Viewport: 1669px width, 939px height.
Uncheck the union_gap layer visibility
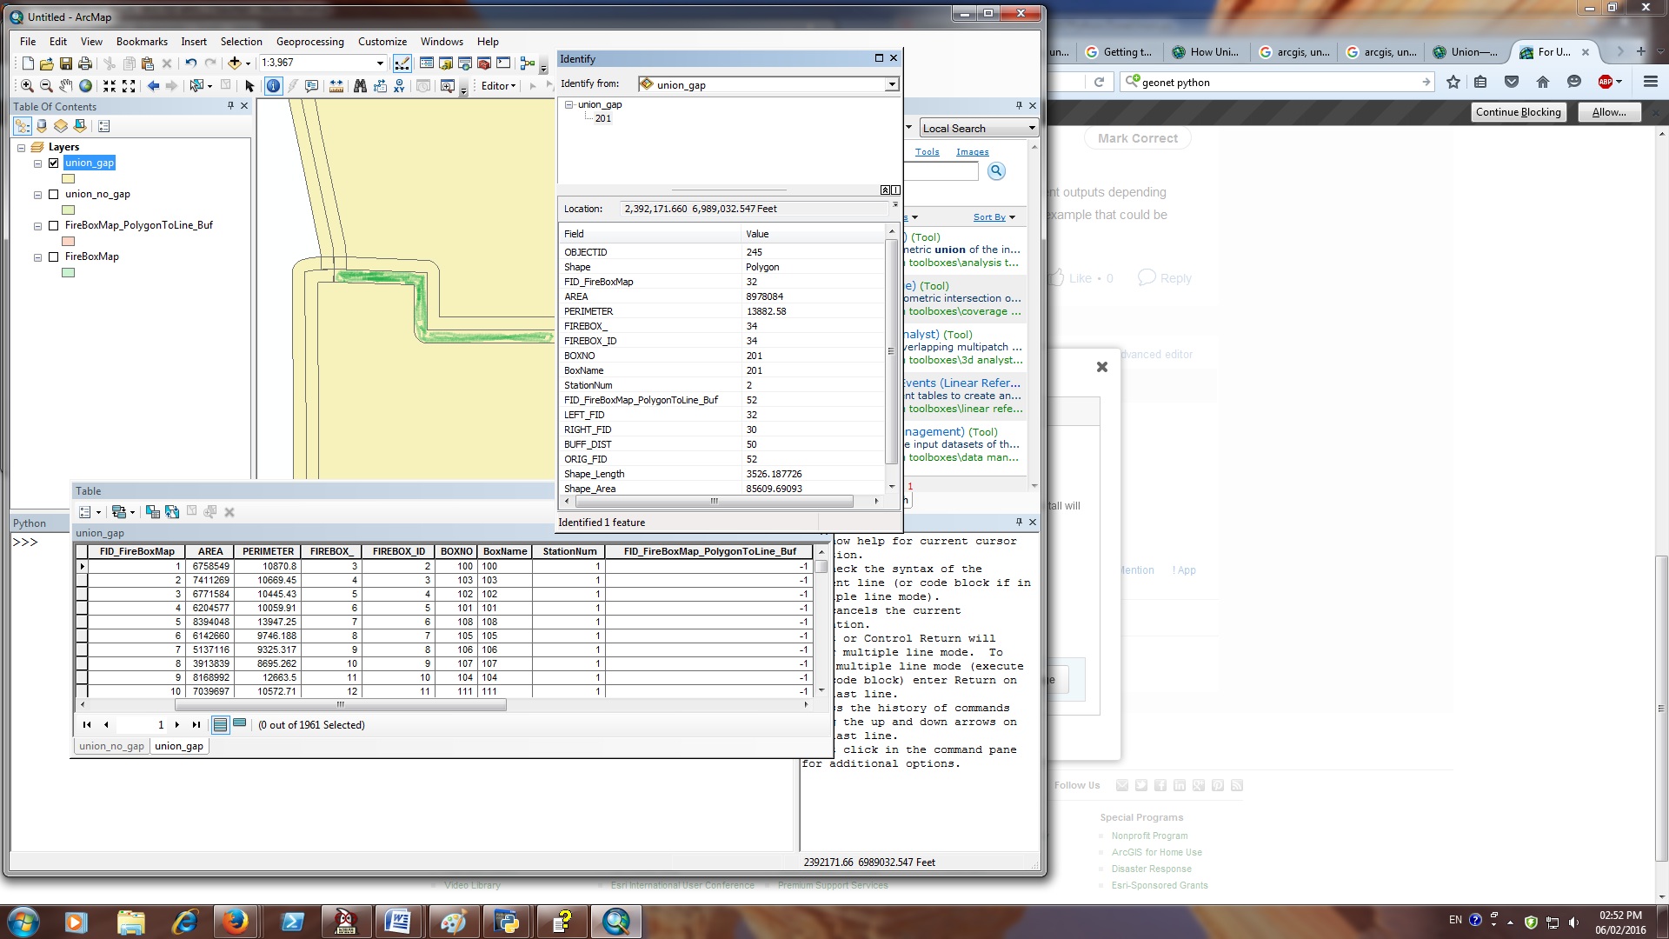(x=54, y=163)
